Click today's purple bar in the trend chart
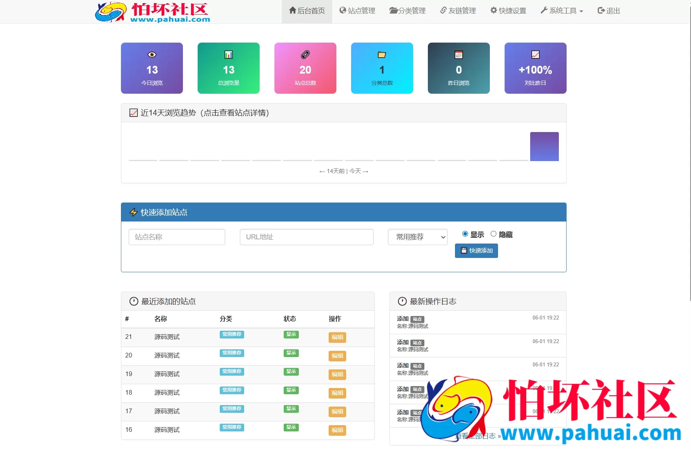Screen dimensions: 691x450 point(544,146)
